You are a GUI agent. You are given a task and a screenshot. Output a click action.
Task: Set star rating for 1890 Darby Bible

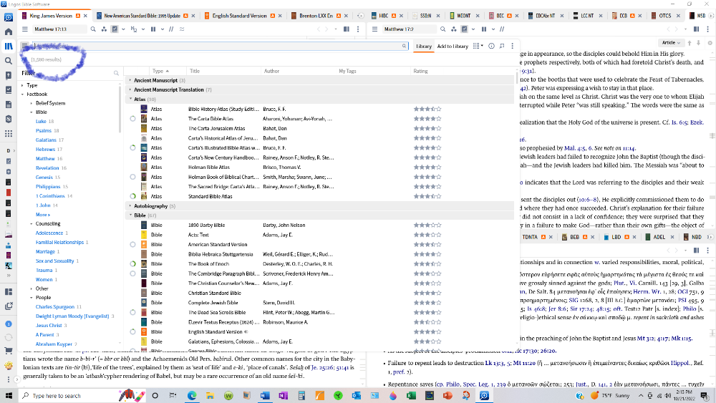point(427,225)
